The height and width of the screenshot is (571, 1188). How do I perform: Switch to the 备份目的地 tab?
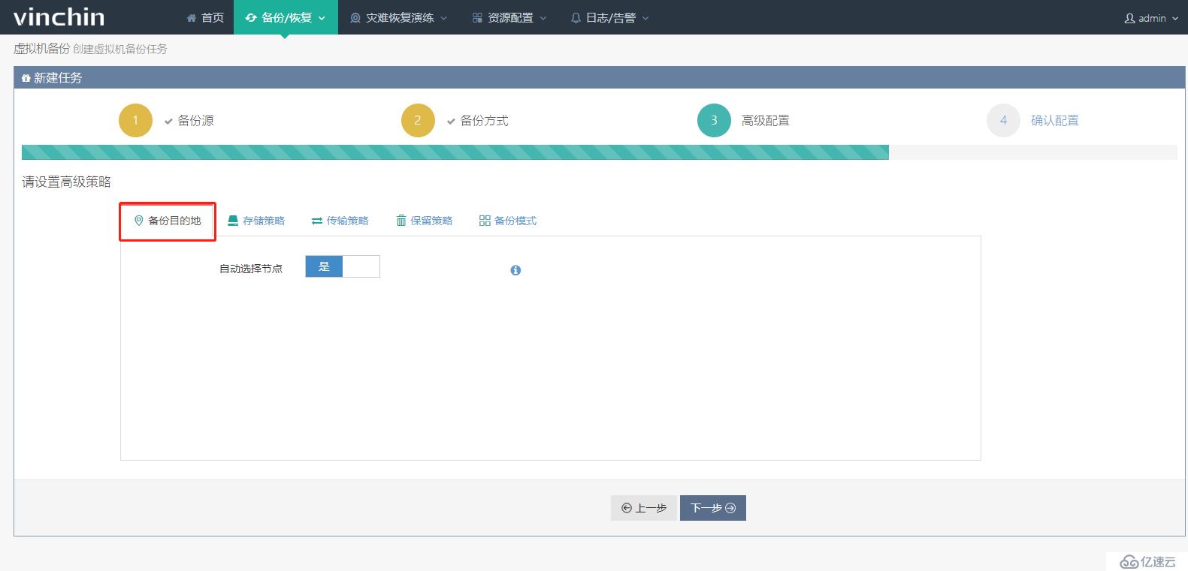tap(168, 221)
